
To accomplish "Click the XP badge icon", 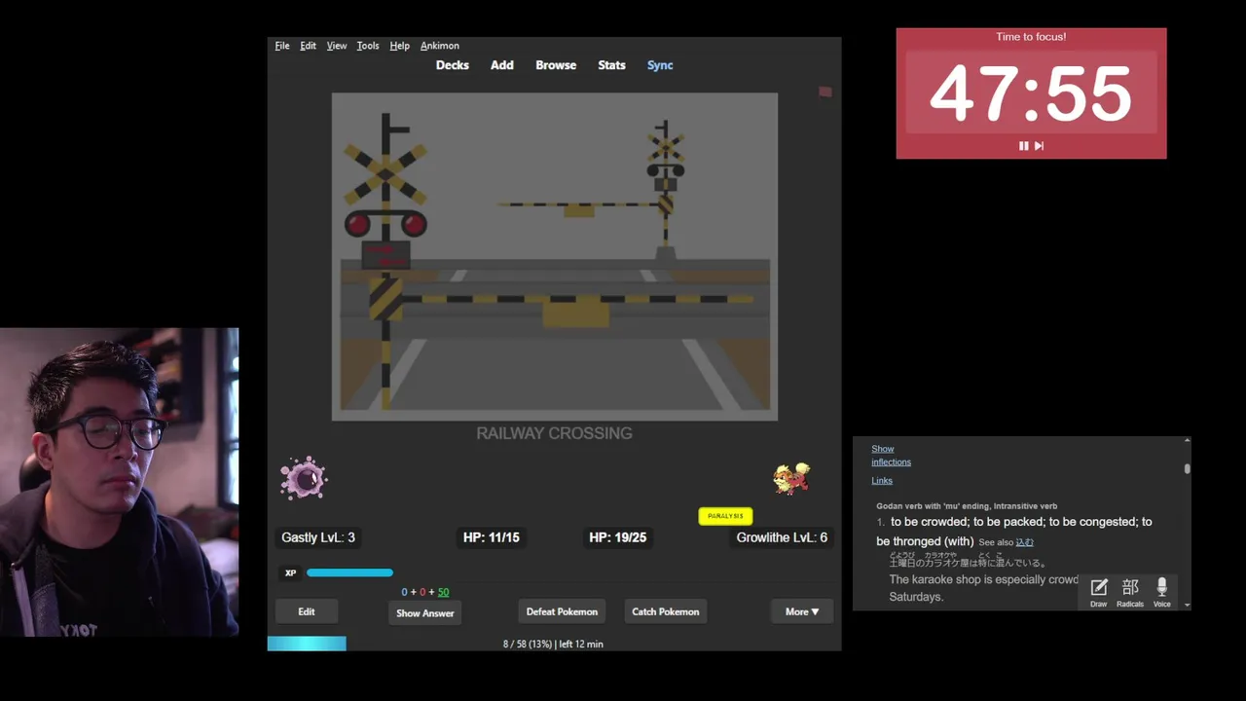I will point(290,572).
